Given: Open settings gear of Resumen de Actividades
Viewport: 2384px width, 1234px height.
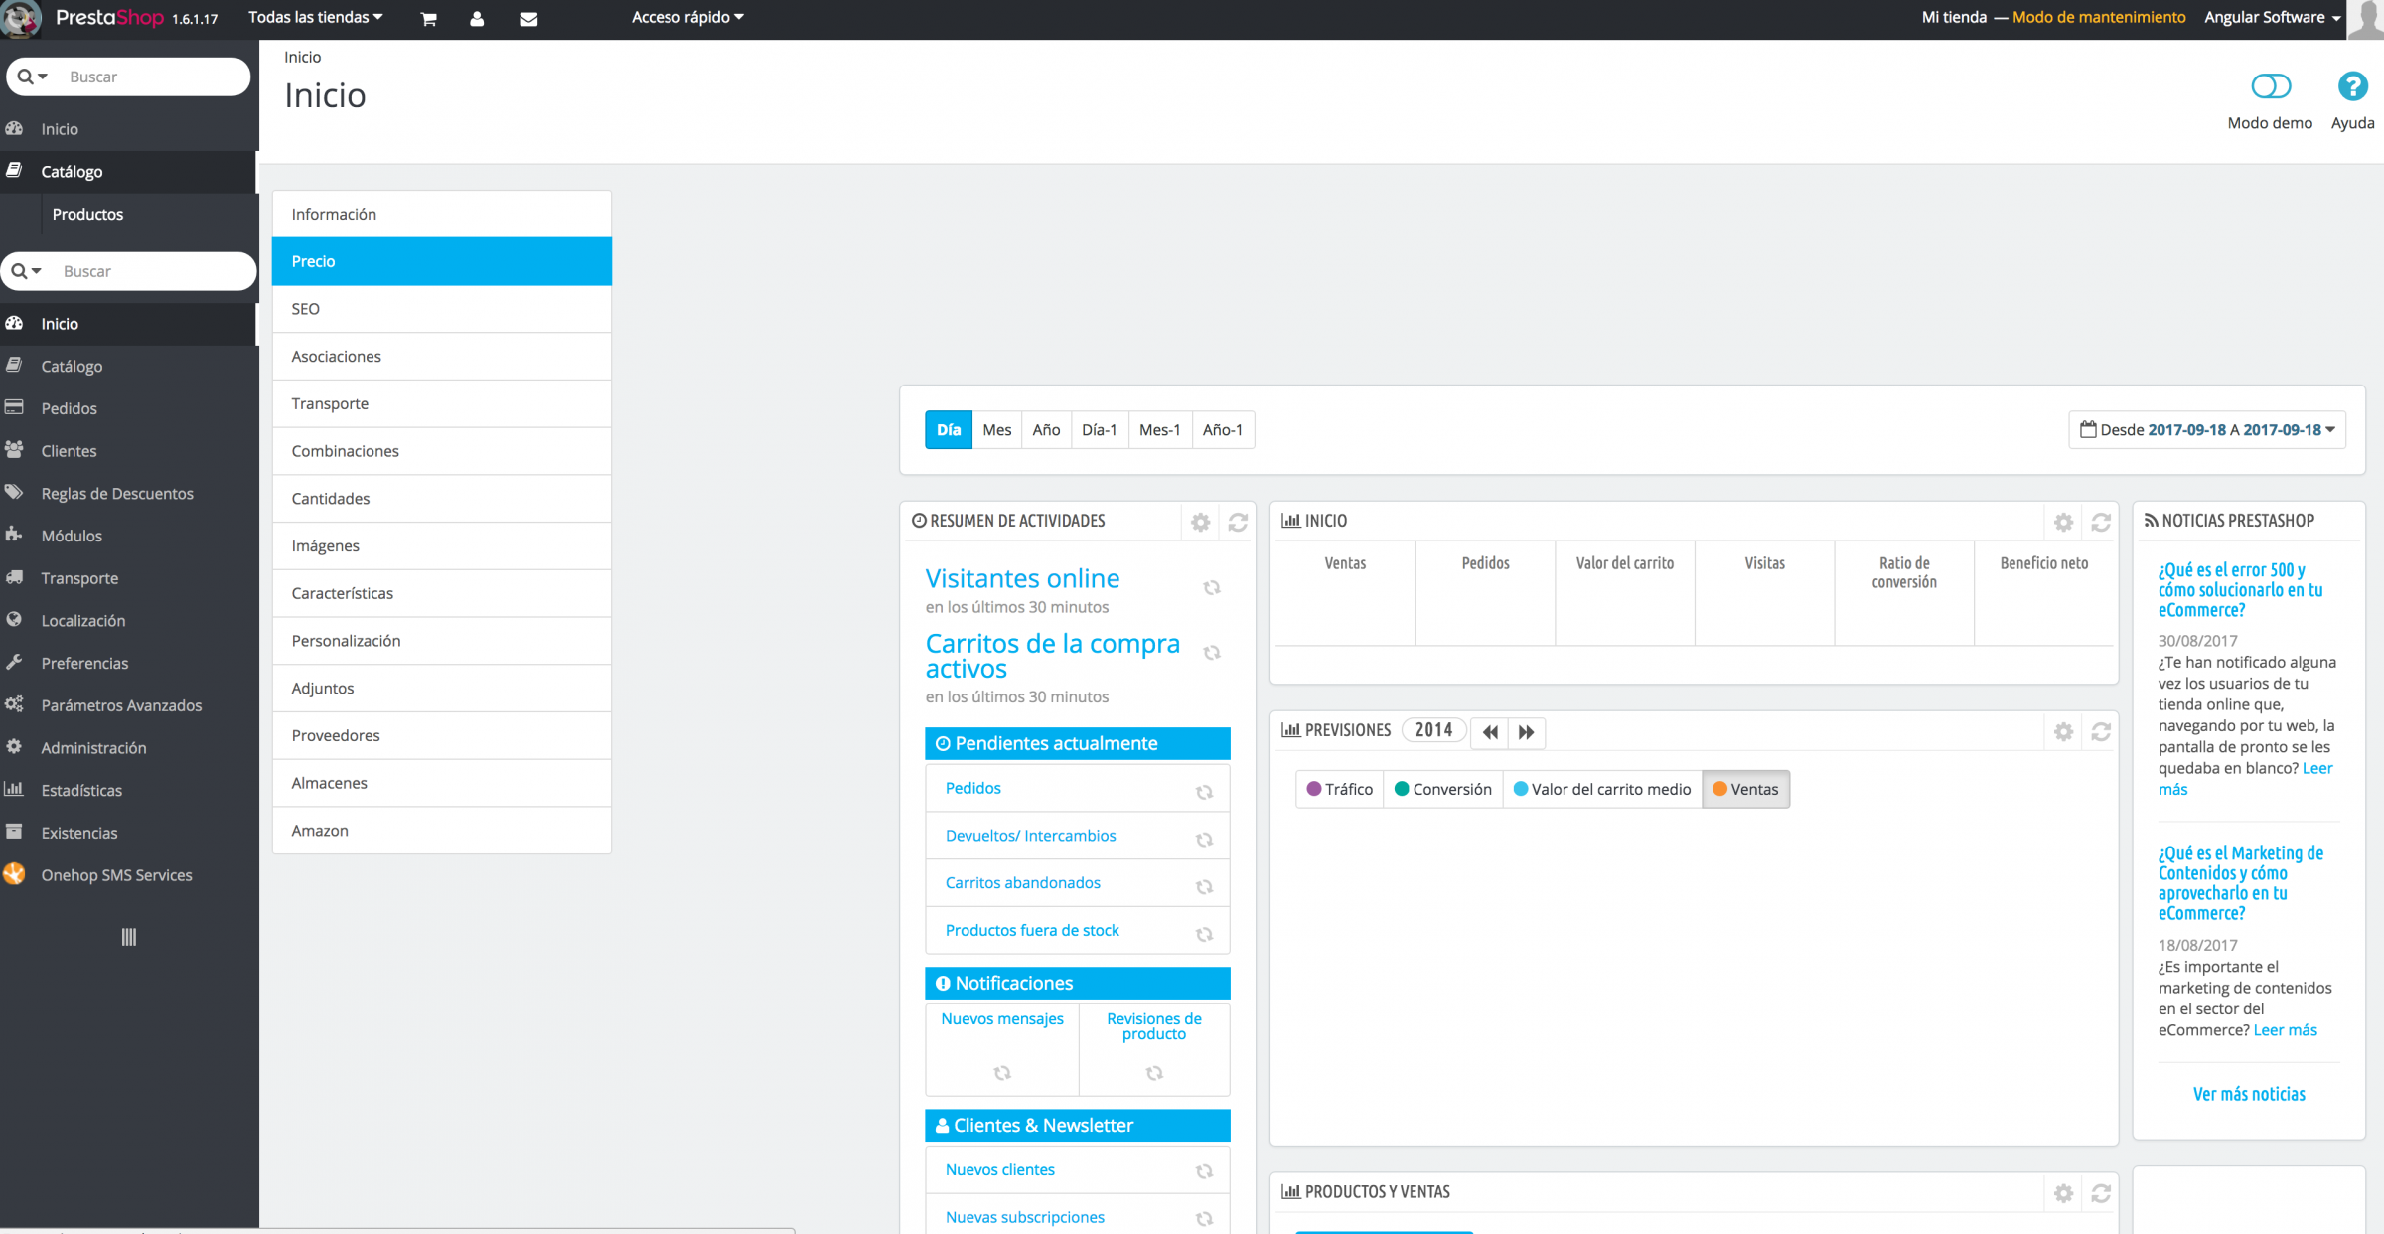Looking at the screenshot, I should [1200, 522].
